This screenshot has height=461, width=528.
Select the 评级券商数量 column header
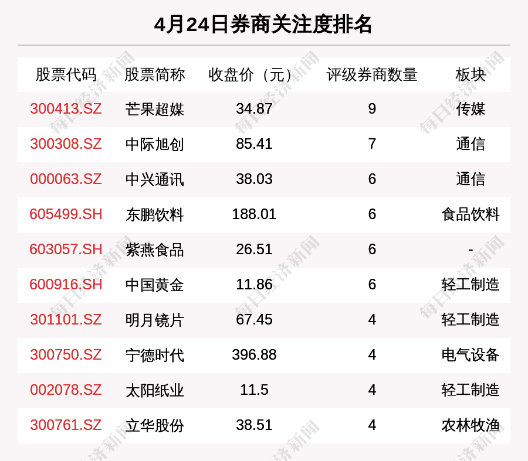(x=372, y=74)
